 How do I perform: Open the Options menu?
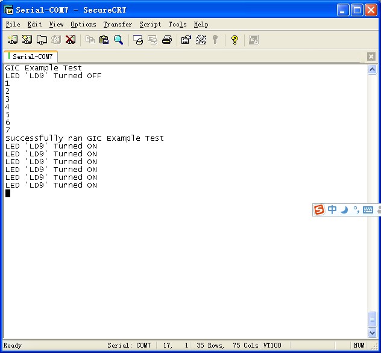tap(83, 25)
